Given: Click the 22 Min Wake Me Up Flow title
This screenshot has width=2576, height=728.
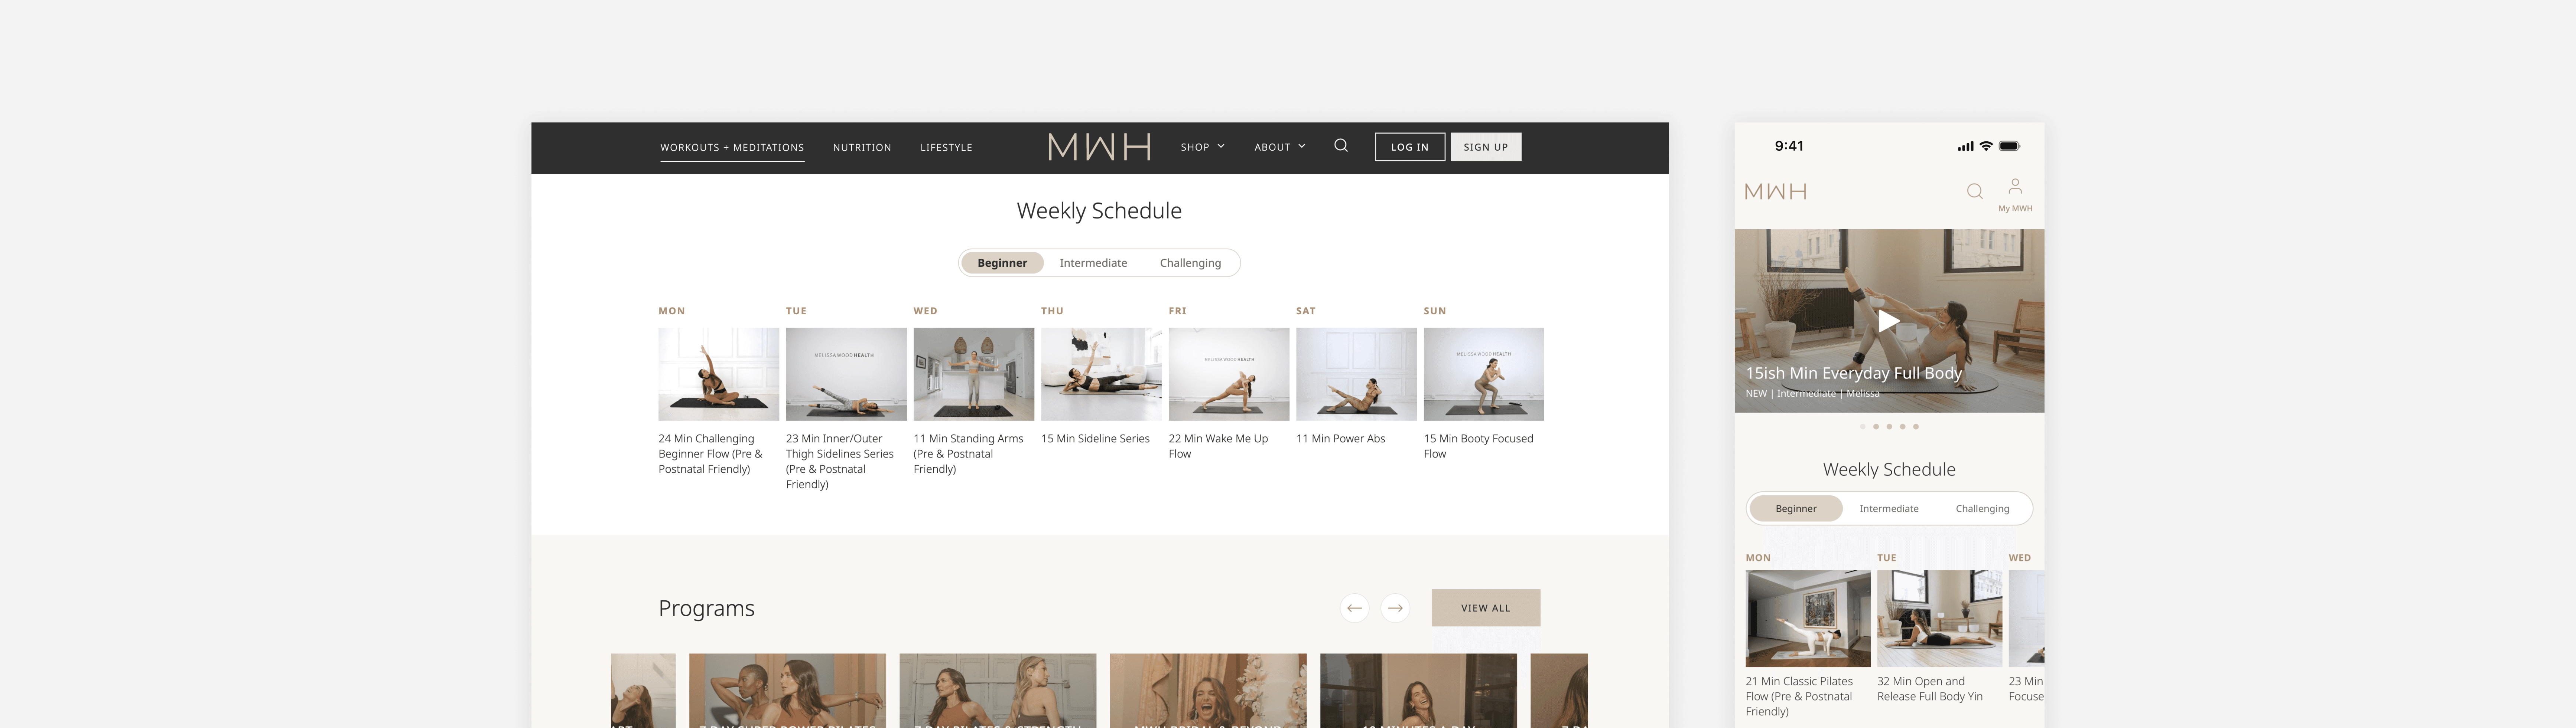Looking at the screenshot, I should pyautogui.click(x=1218, y=446).
